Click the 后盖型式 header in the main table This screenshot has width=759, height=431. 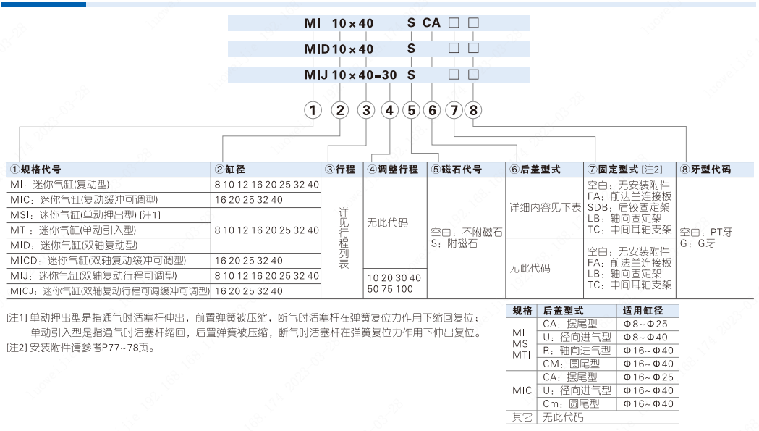click(x=535, y=170)
